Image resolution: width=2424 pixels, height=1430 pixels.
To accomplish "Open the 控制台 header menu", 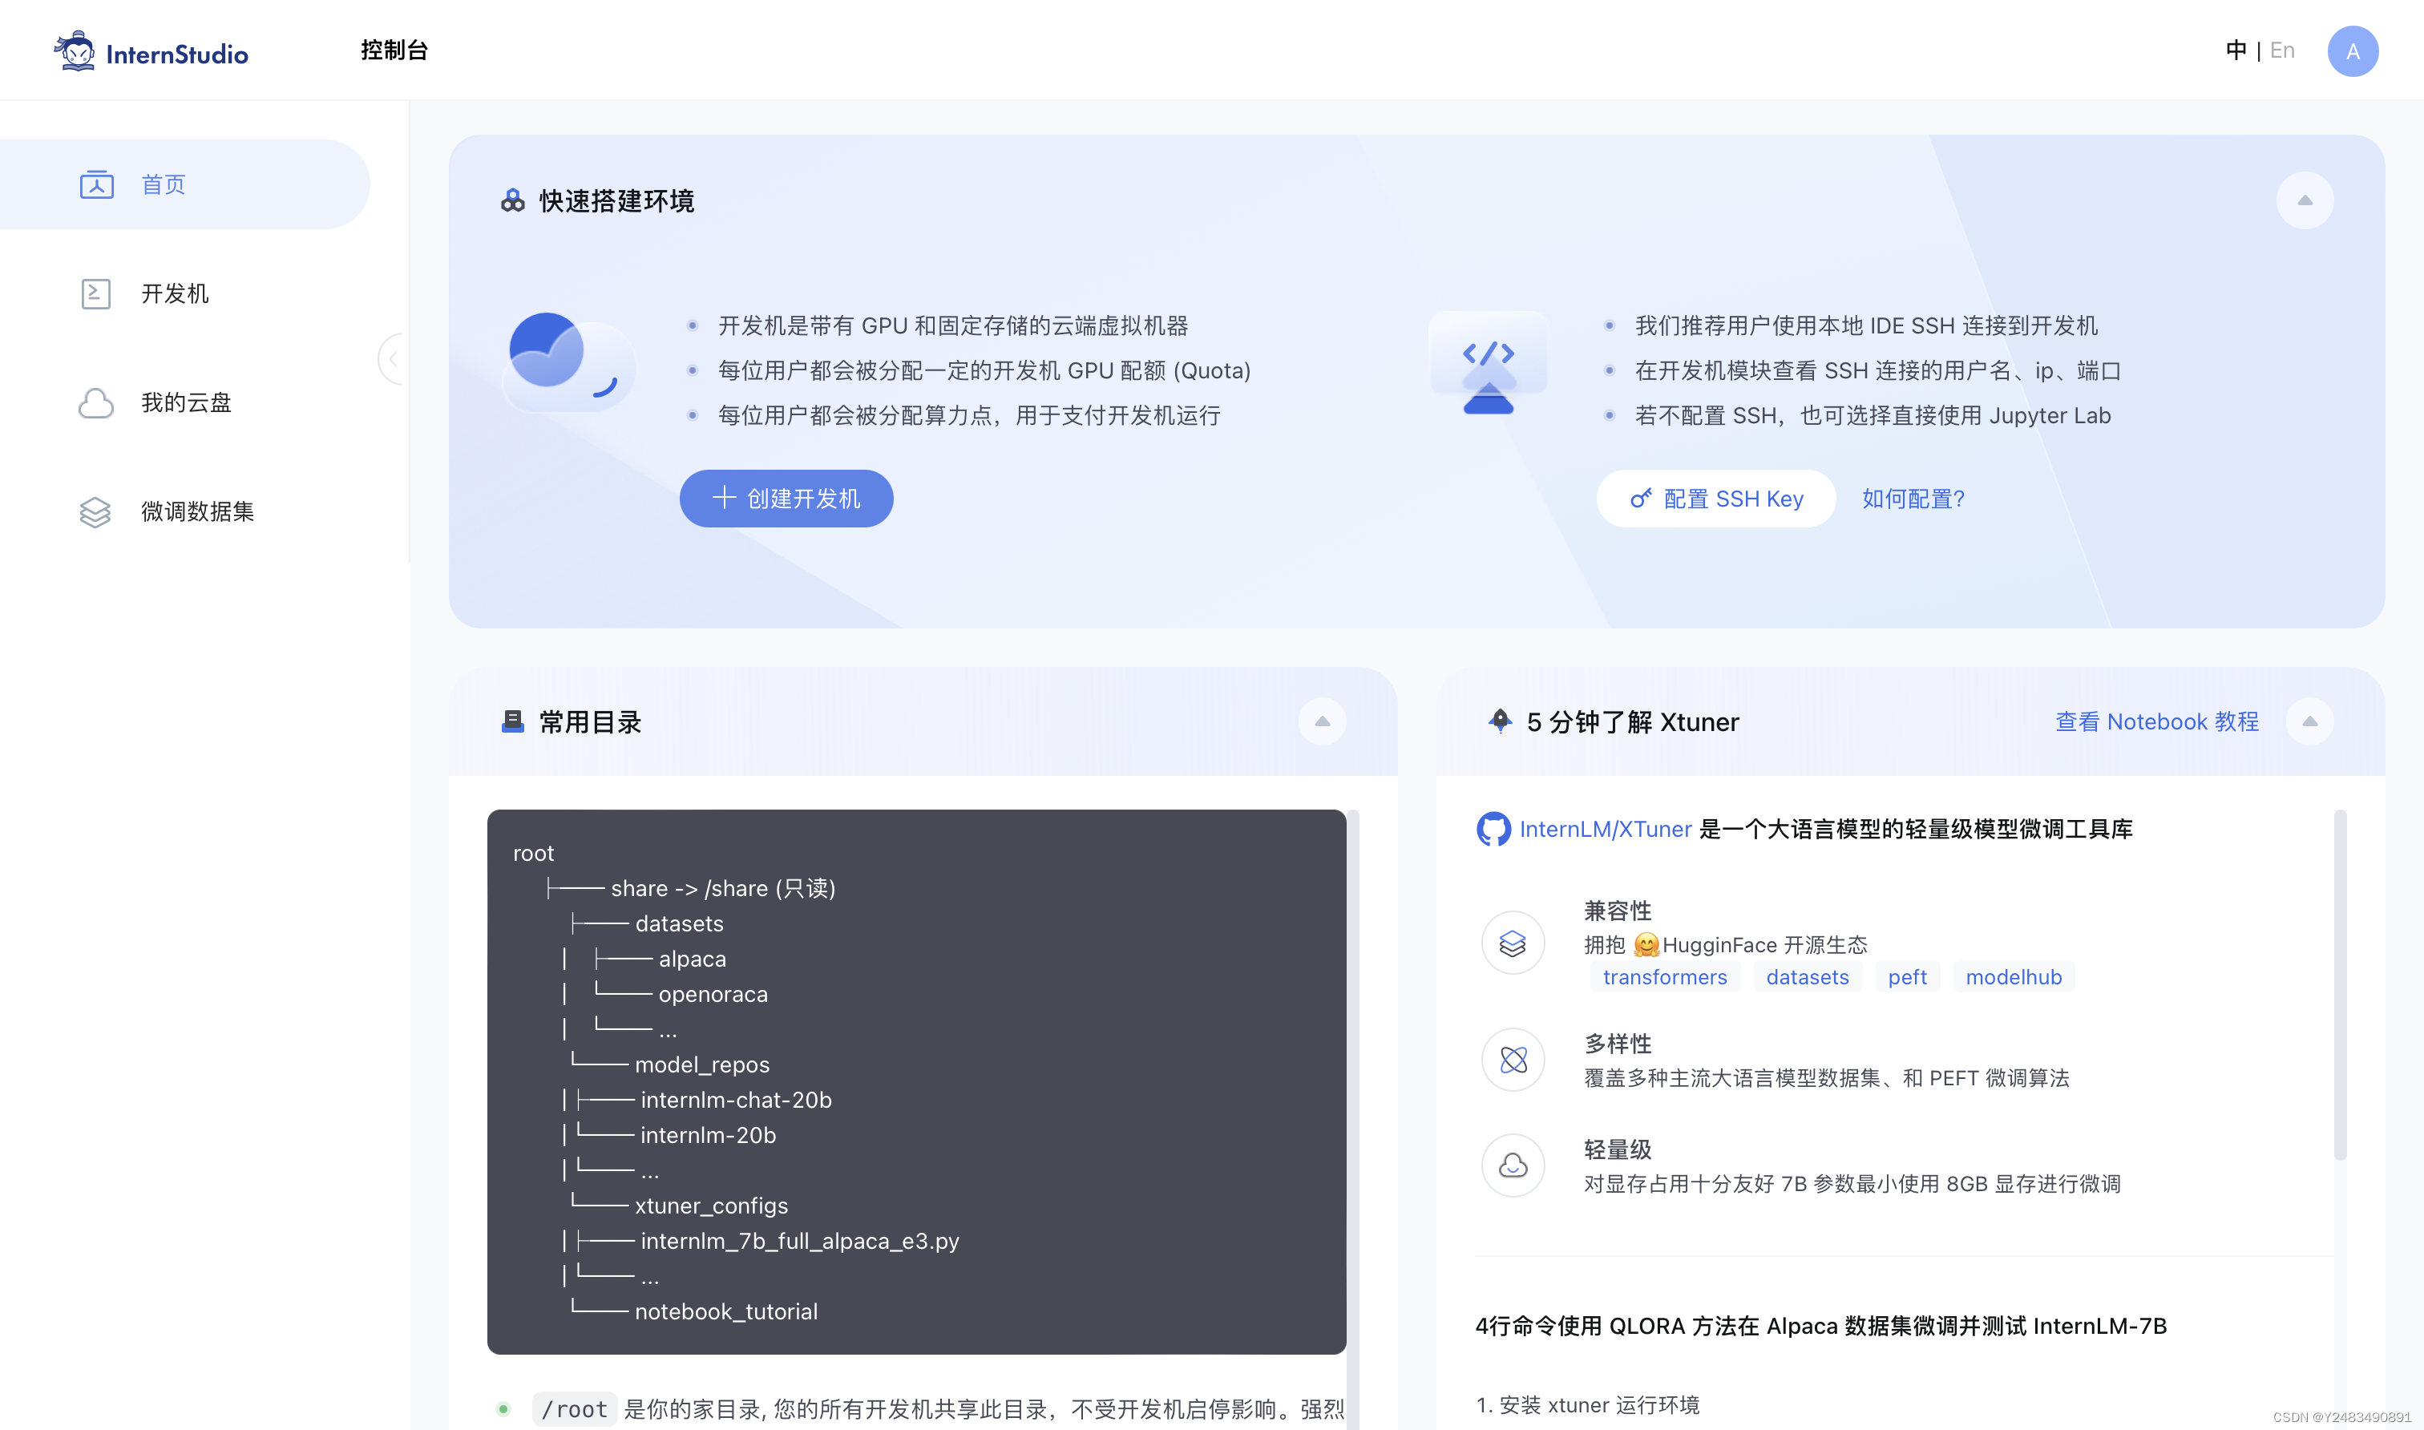I will tap(394, 50).
